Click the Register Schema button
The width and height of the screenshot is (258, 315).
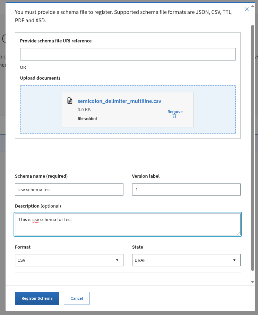click(37, 298)
